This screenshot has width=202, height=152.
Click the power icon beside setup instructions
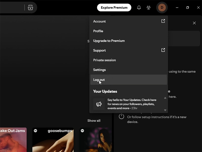(121, 116)
